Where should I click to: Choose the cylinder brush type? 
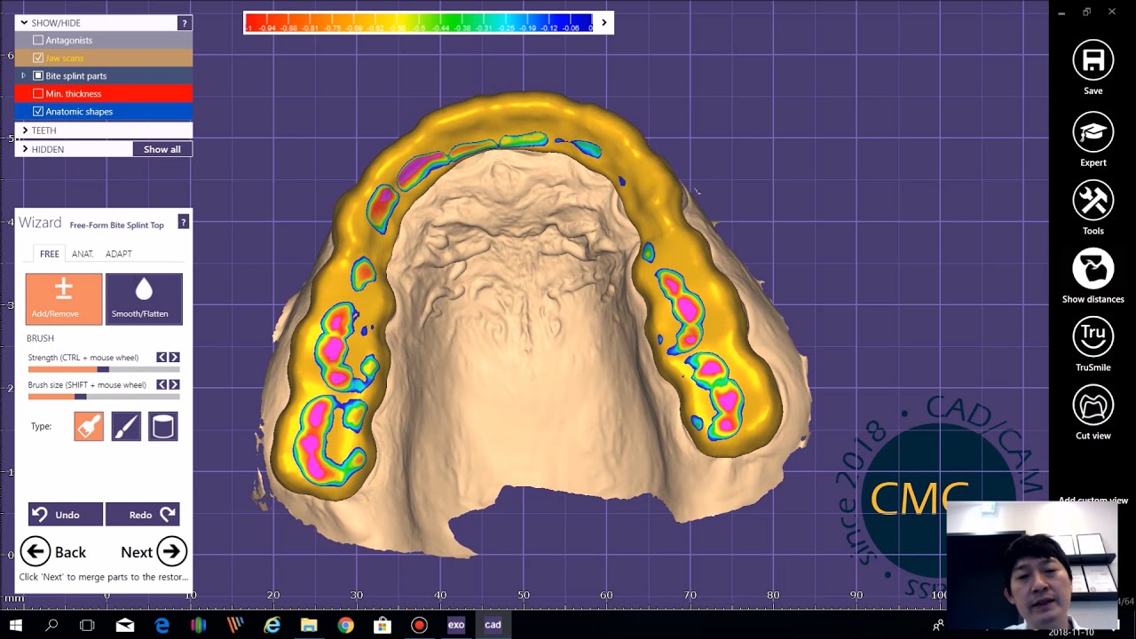click(163, 427)
